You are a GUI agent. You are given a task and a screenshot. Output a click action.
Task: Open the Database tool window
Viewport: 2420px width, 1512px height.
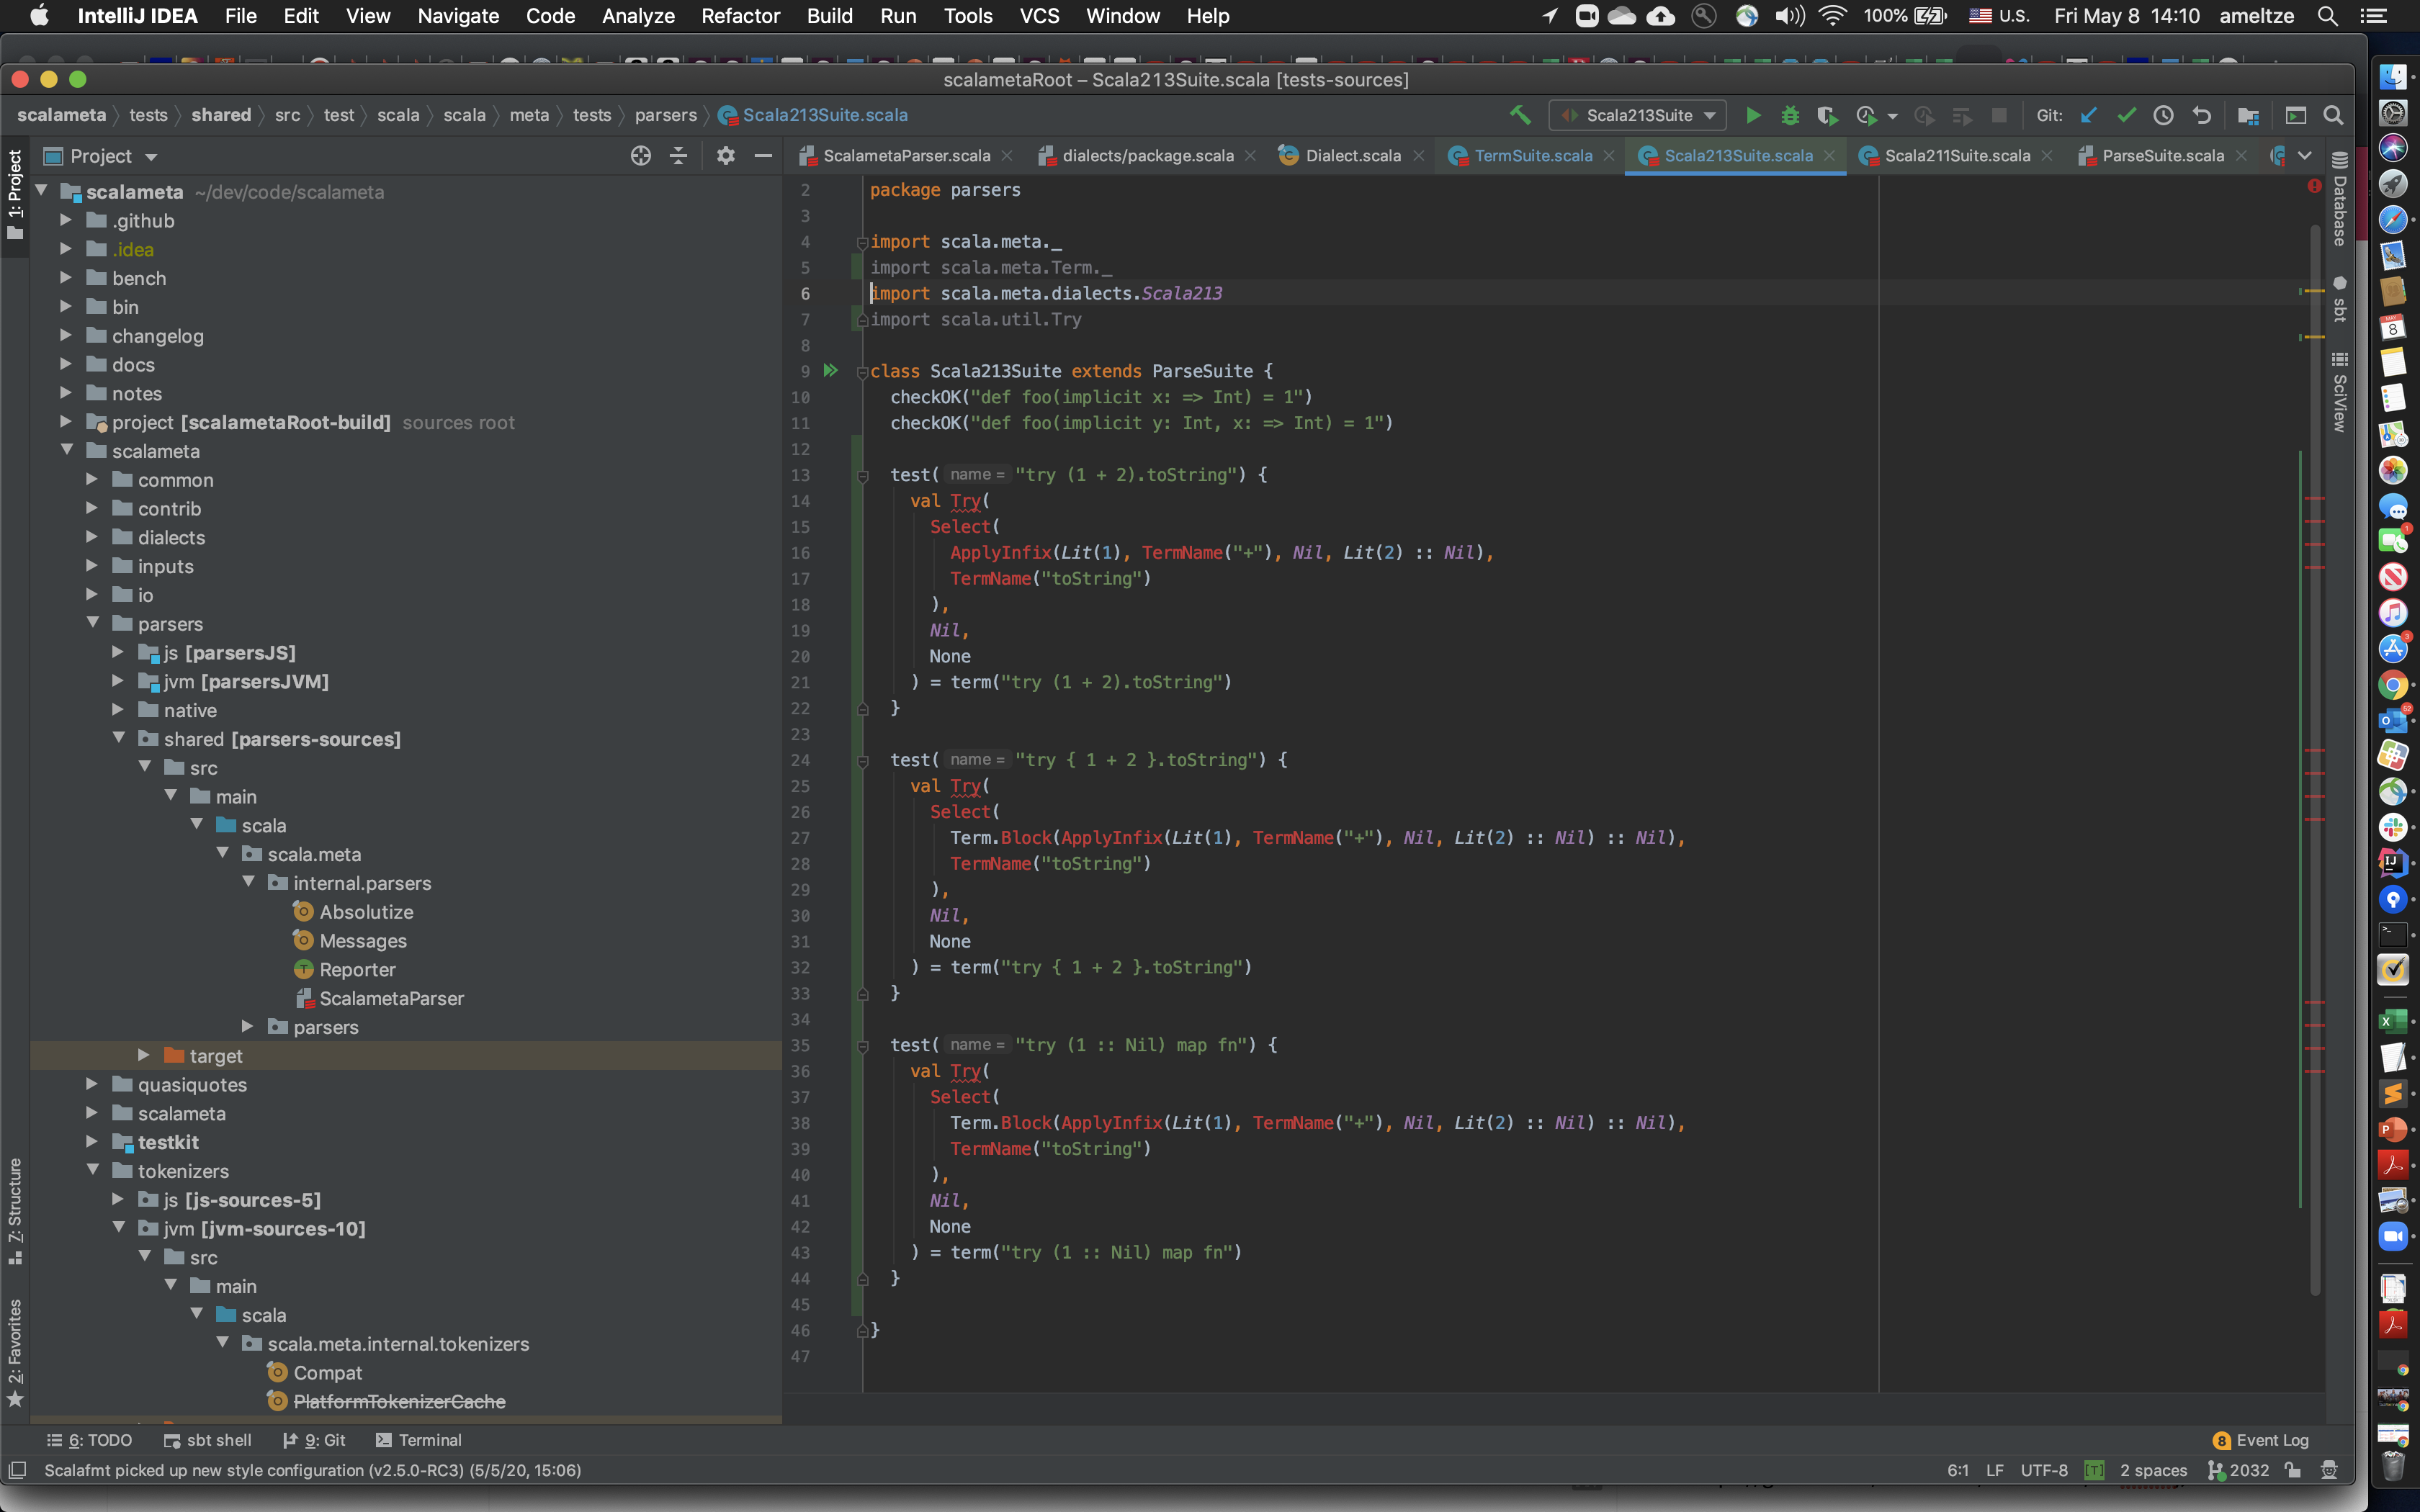click(2340, 199)
